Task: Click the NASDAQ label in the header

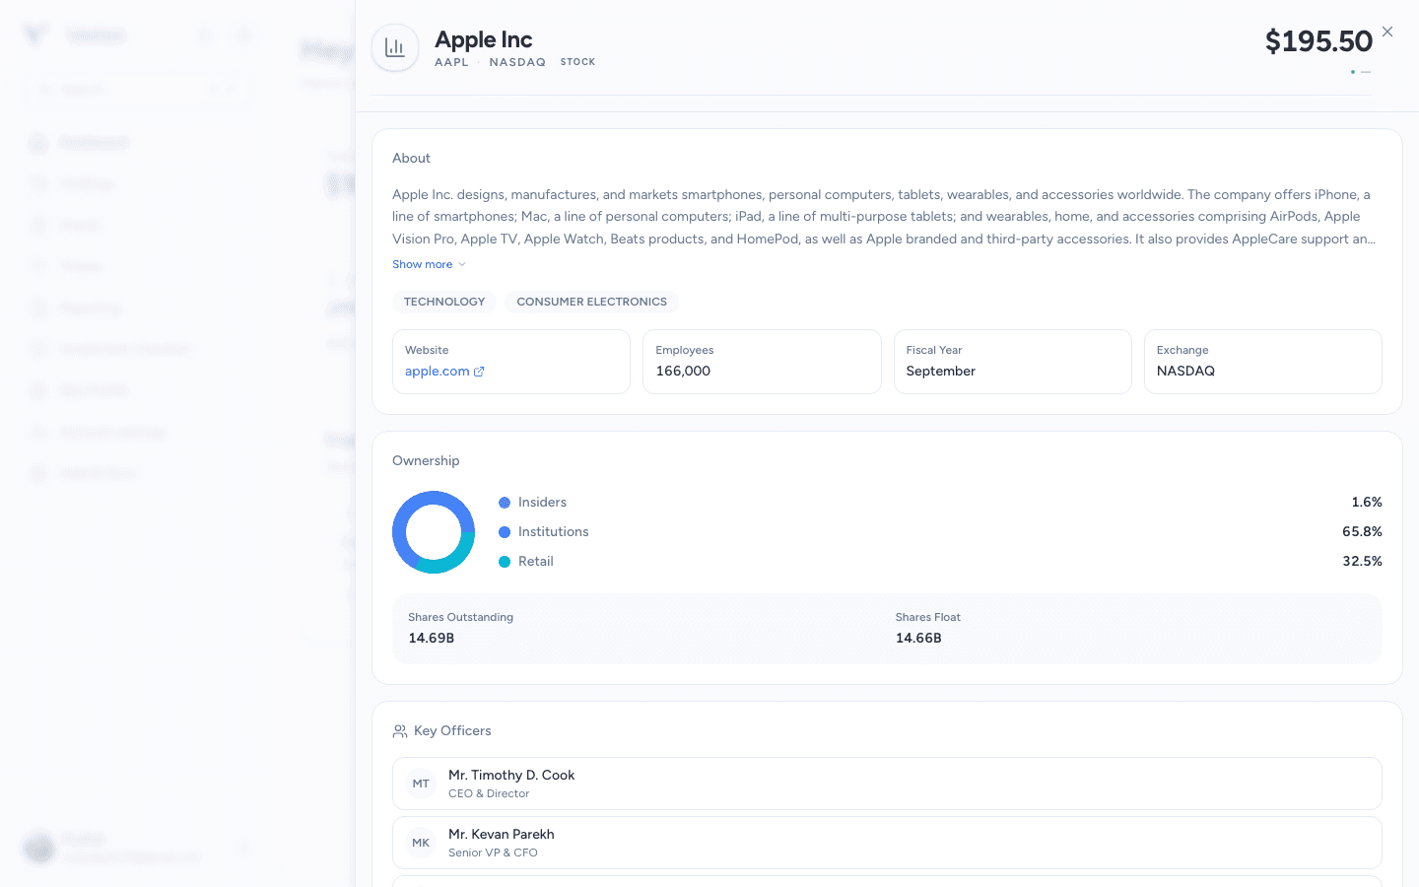Action: pyautogui.click(x=517, y=62)
